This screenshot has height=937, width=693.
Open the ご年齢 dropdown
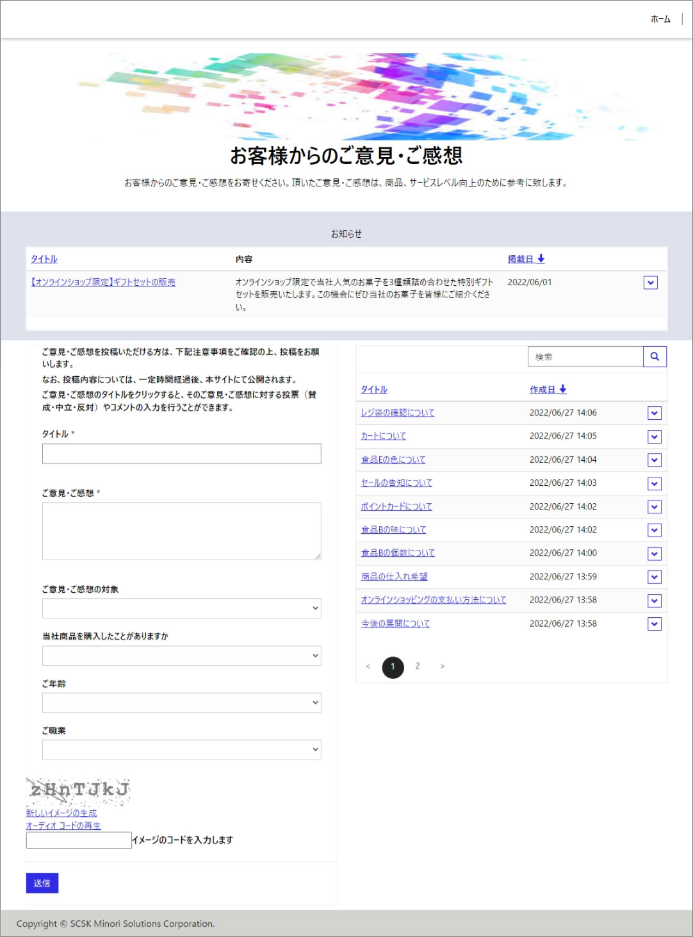[181, 702]
